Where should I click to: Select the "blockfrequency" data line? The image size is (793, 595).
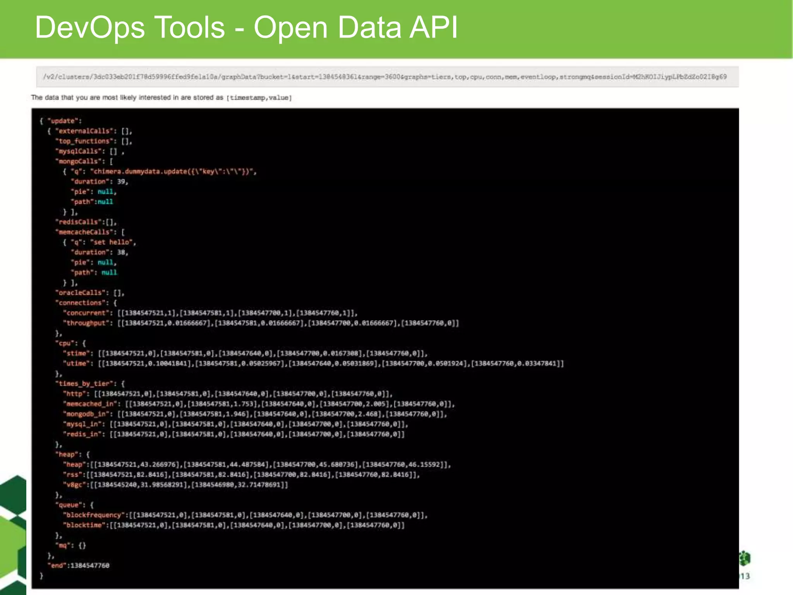pos(245,515)
